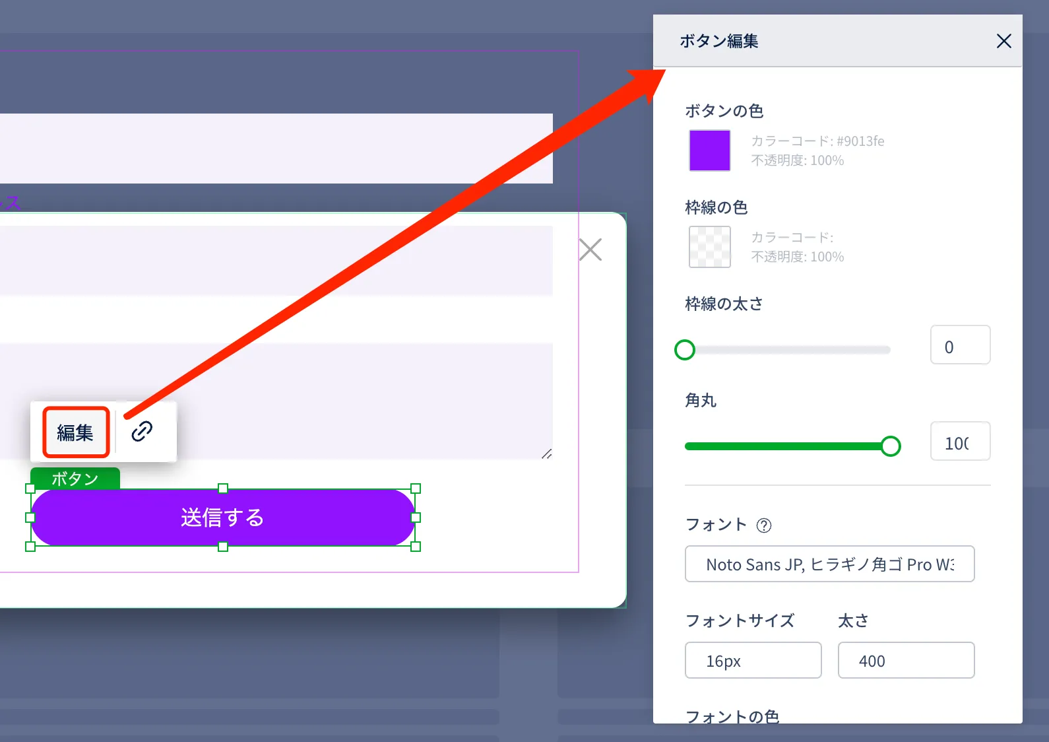Click the textarea resize grip
Viewport: 1049px width, 742px height.
(546, 454)
